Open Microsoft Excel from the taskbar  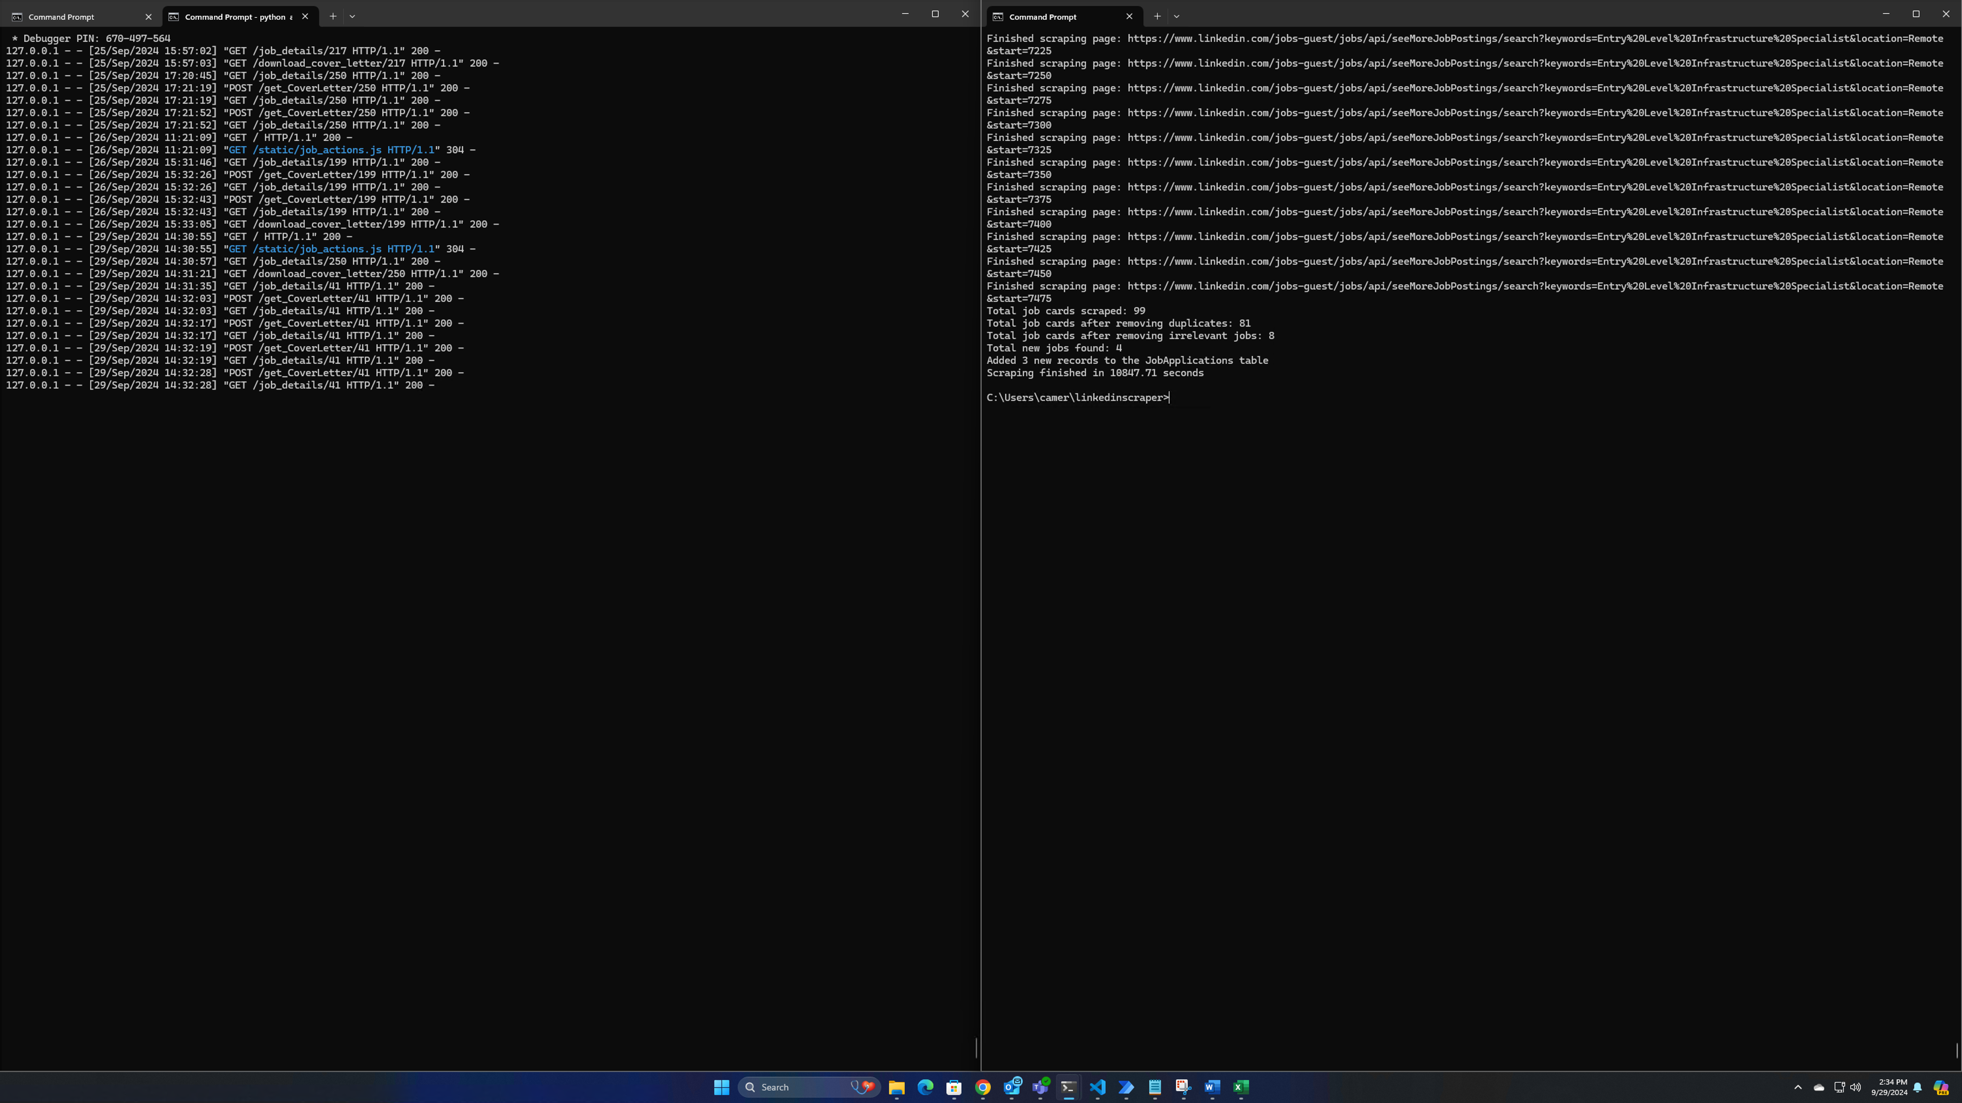tap(1241, 1087)
